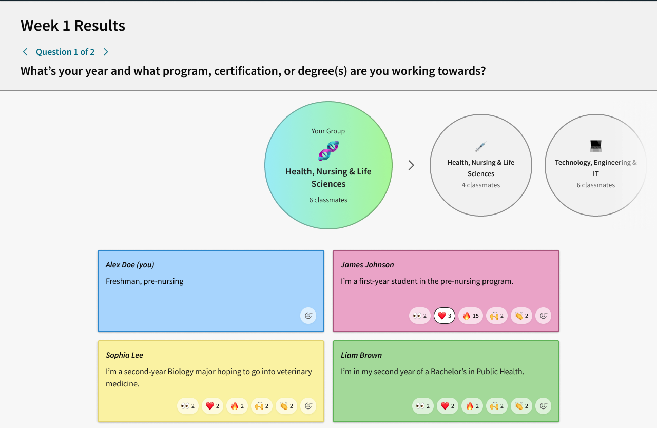Screen dimensions: 657x428
Task: Click the left chevron to go back a question
Action: coord(25,51)
